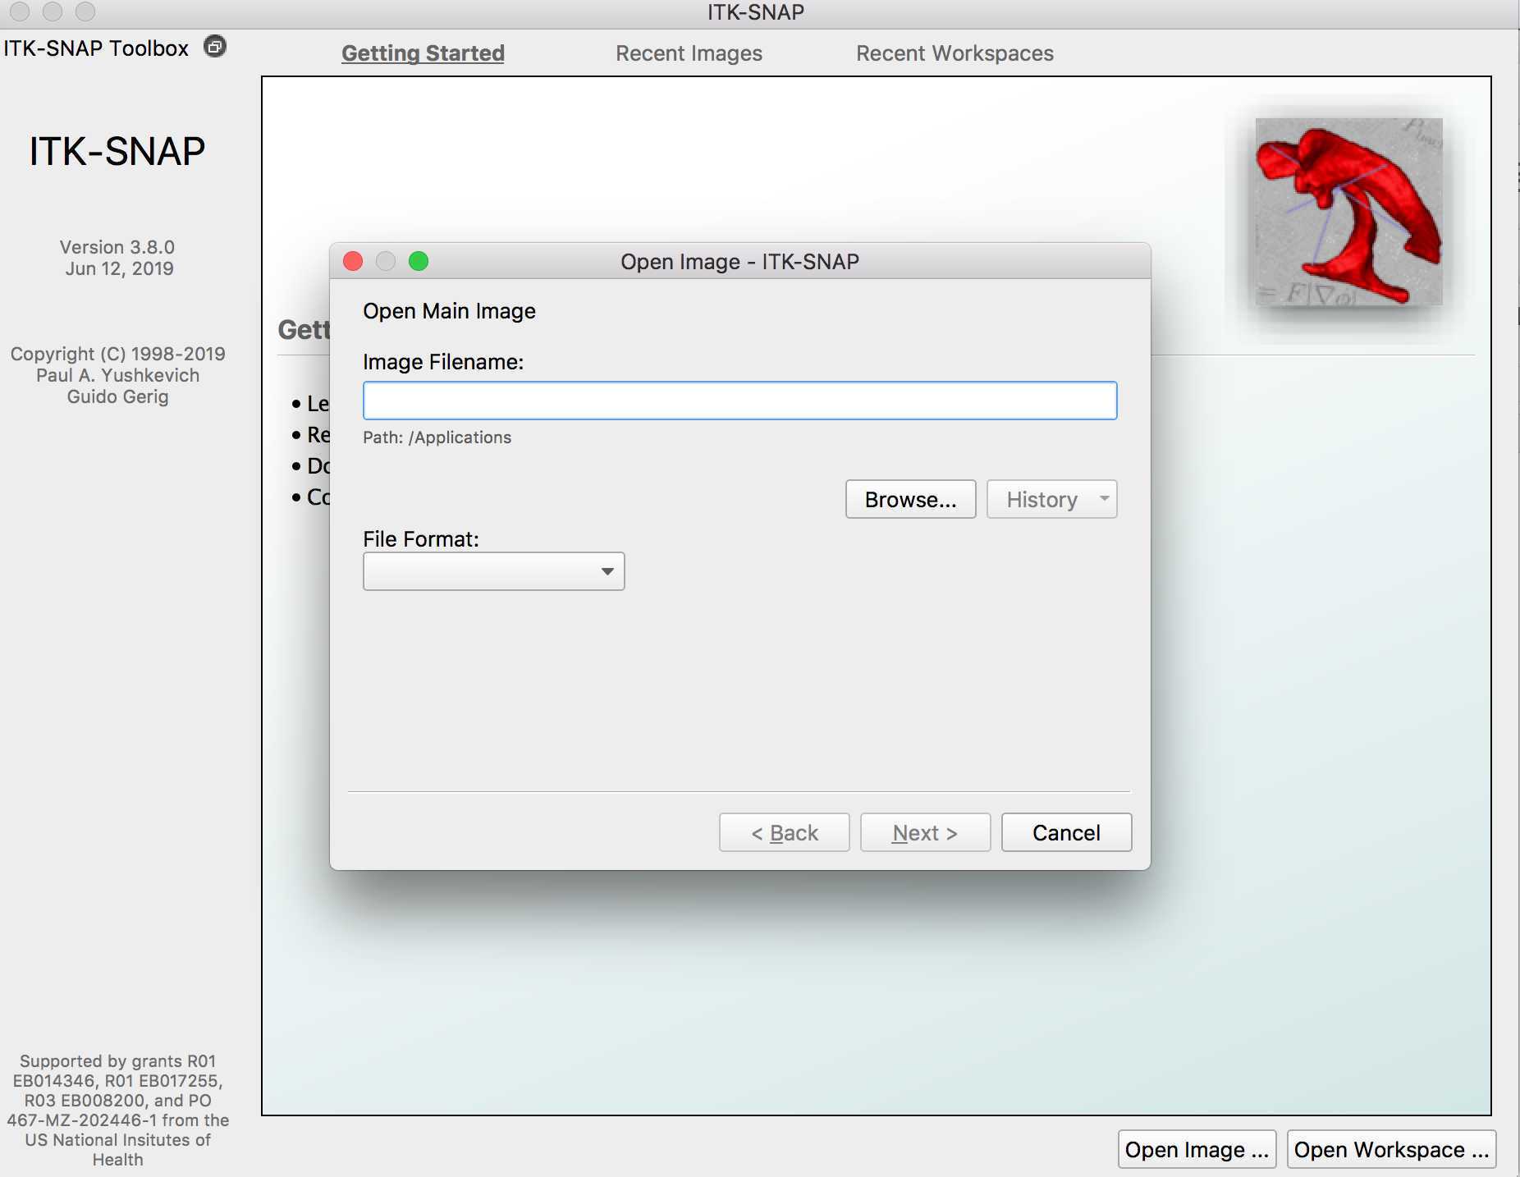Click the < Back button
The height and width of the screenshot is (1177, 1520).
coord(784,832)
